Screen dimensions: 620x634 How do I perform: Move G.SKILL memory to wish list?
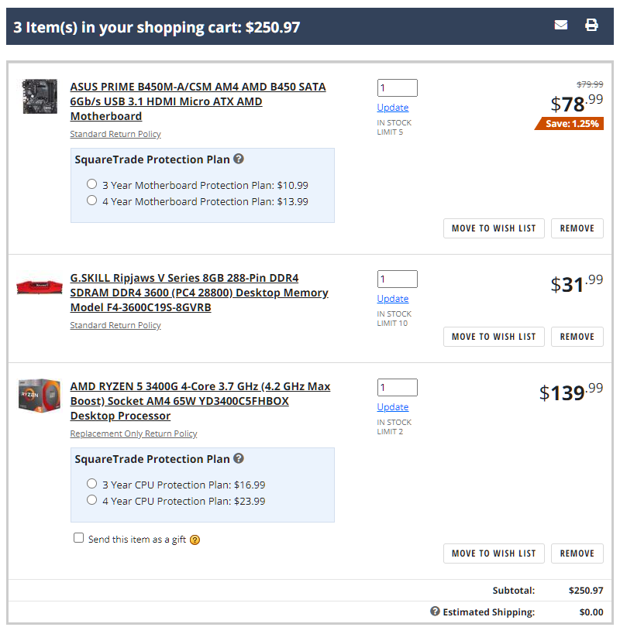(494, 337)
